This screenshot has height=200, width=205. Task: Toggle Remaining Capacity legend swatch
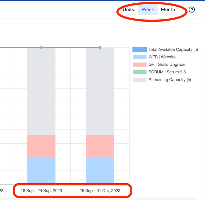[139, 80]
